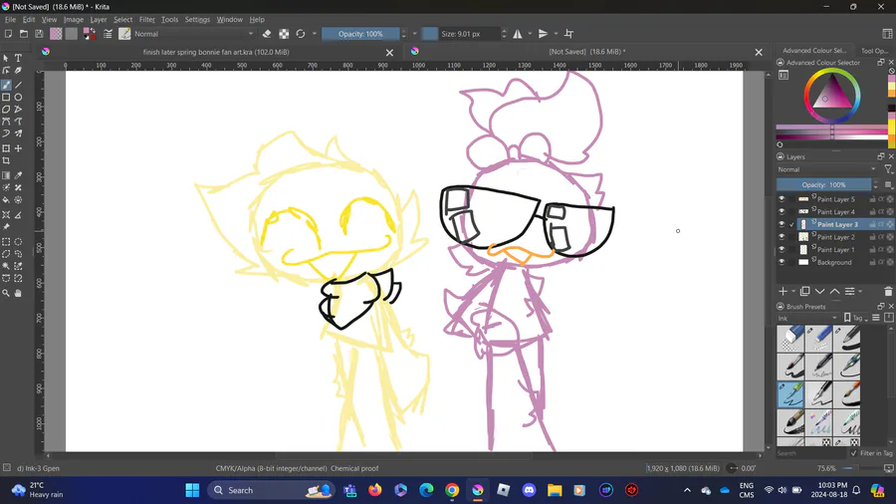Duplicate the layer in Layers panel
This screenshot has width=896, height=504.
[x=804, y=292]
